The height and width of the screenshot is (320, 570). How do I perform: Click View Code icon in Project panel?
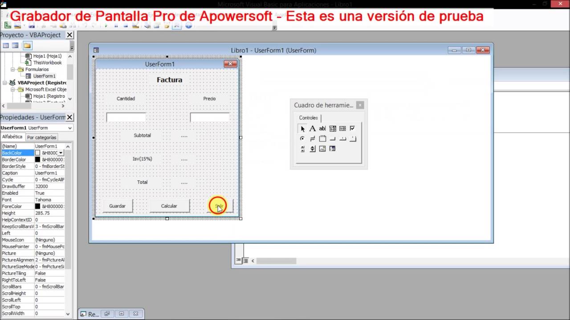coord(6,45)
